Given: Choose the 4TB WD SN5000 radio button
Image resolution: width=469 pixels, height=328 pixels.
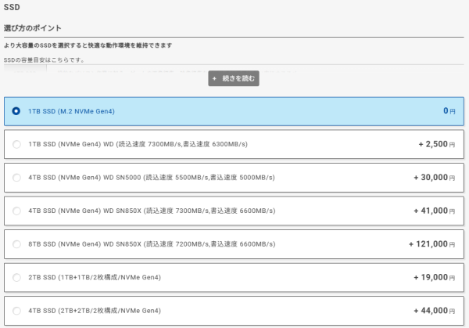Looking at the screenshot, I should (16, 178).
